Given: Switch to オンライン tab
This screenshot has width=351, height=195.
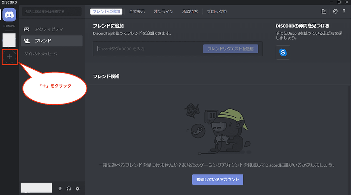Looking at the screenshot, I should 163,12.
